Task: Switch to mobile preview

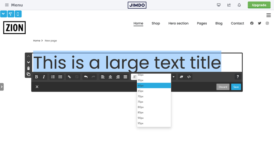Action: [x=18, y=14]
